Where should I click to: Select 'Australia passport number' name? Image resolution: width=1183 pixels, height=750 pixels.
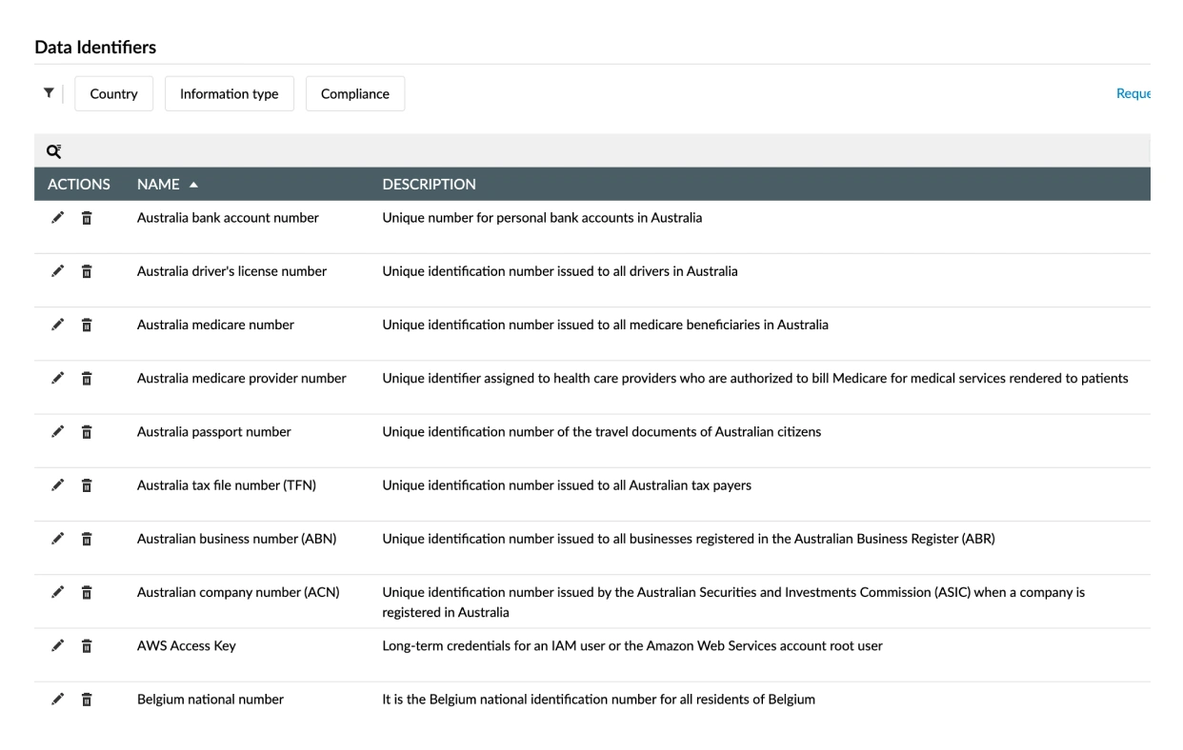(x=214, y=432)
